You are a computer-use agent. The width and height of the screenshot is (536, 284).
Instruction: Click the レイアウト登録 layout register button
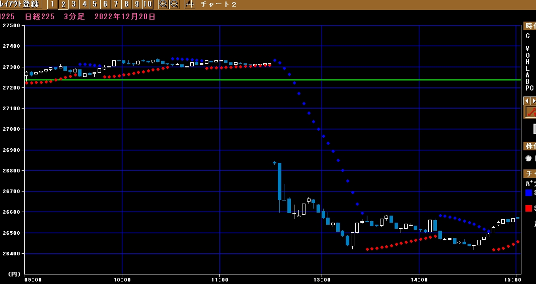click(21, 5)
